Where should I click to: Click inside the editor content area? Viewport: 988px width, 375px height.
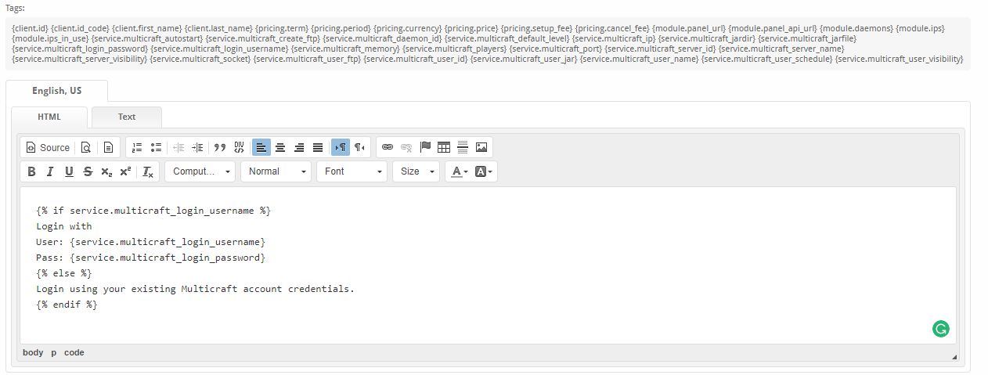click(x=488, y=265)
